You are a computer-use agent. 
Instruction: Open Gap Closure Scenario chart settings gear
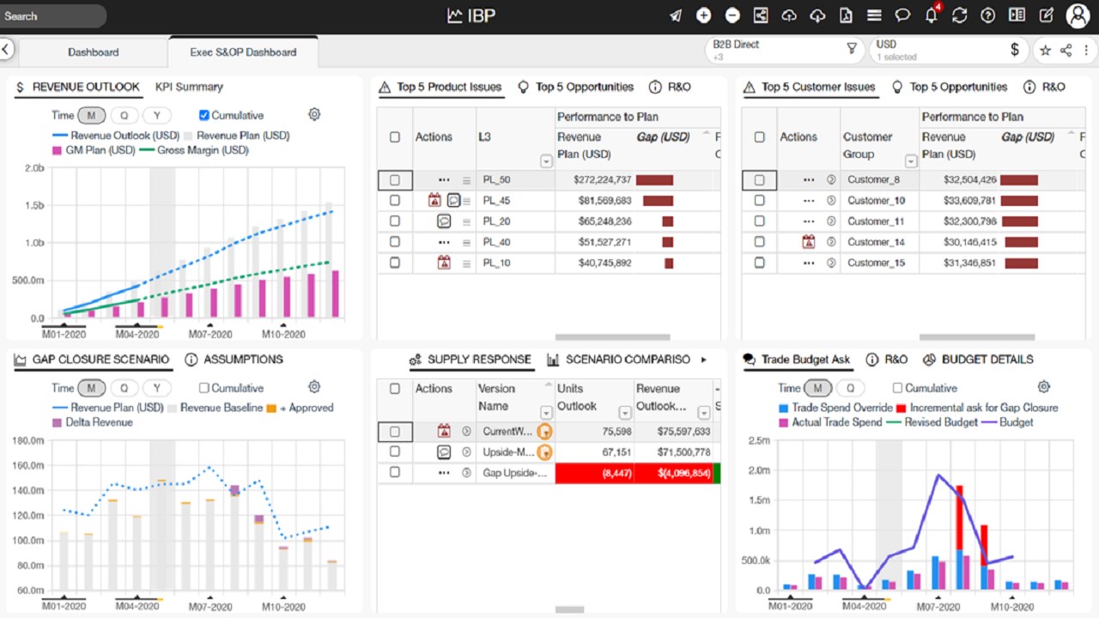tap(314, 387)
